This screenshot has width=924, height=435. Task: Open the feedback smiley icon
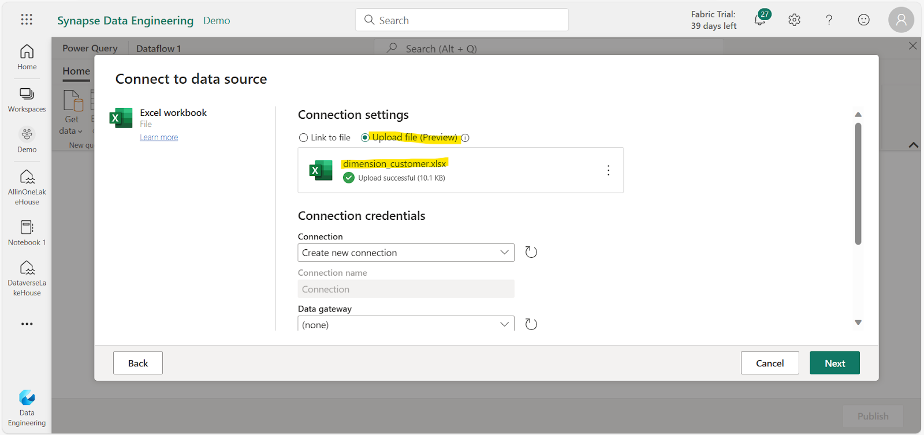click(x=863, y=20)
